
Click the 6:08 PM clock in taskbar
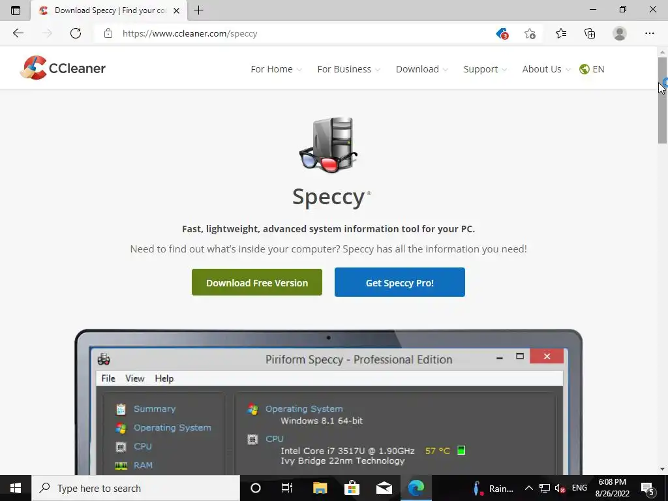pos(612,488)
